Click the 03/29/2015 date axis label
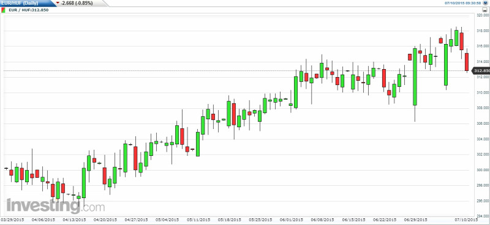Screen dimensions: 490x225 click(12, 220)
